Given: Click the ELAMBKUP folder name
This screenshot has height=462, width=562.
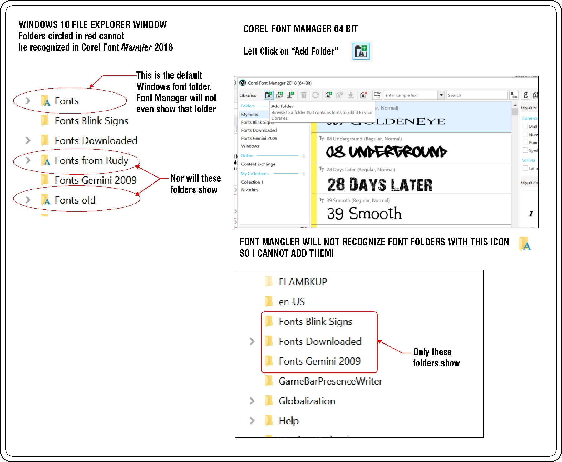Looking at the screenshot, I should click(303, 282).
